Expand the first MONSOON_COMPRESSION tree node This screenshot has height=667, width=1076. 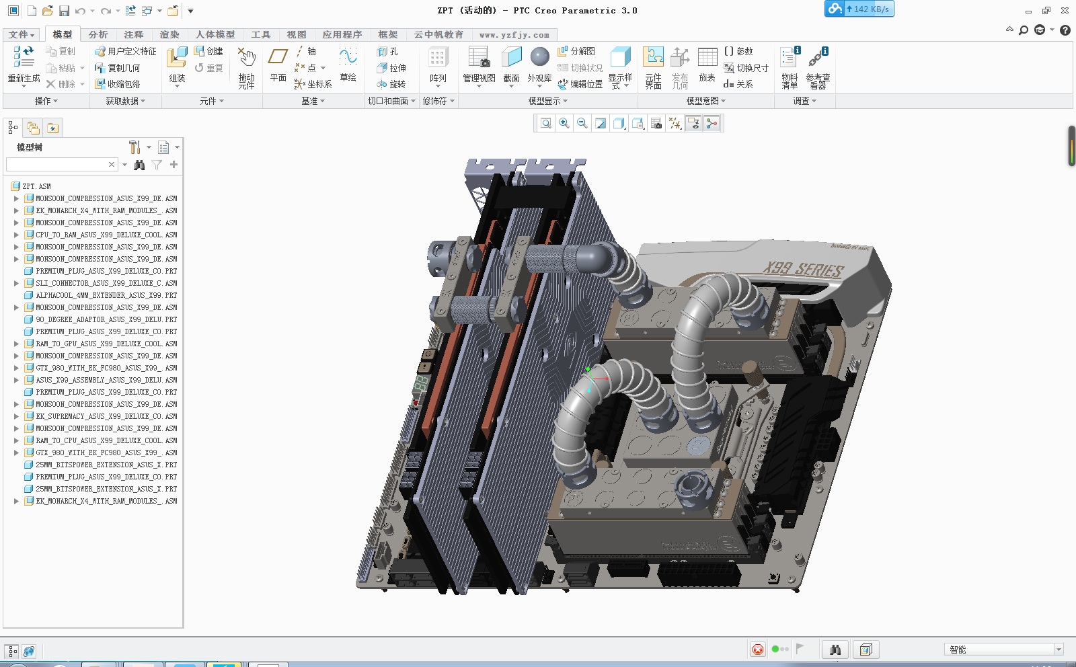16,199
